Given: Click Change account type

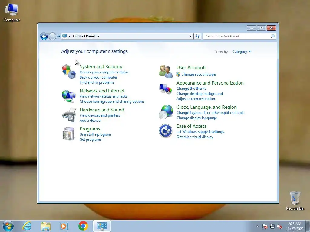Looking at the screenshot, I should [x=199, y=74].
